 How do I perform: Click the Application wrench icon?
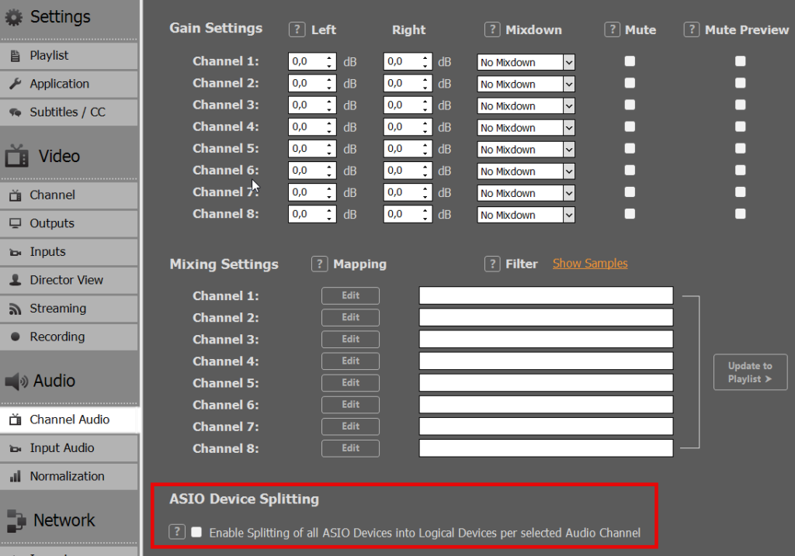click(16, 84)
